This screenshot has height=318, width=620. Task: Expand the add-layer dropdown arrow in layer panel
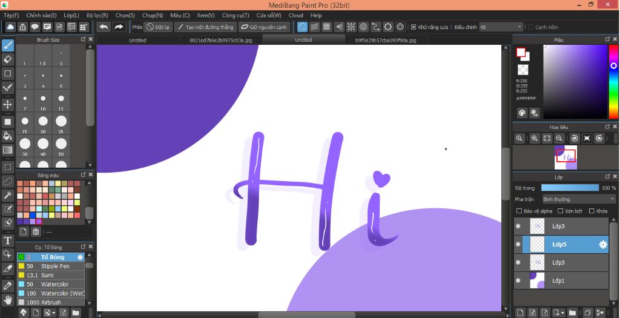pos(562,313)
